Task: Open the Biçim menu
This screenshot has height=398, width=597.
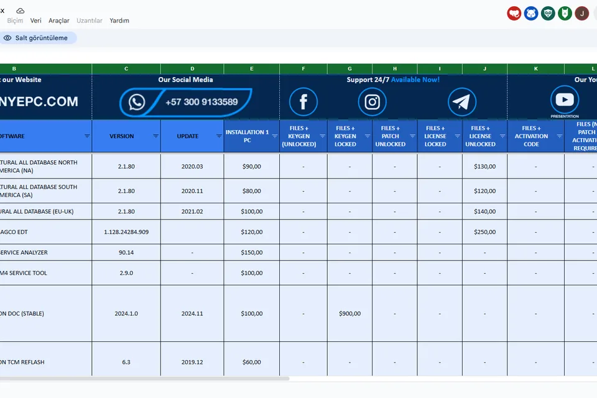Action: tap(15, 21)
